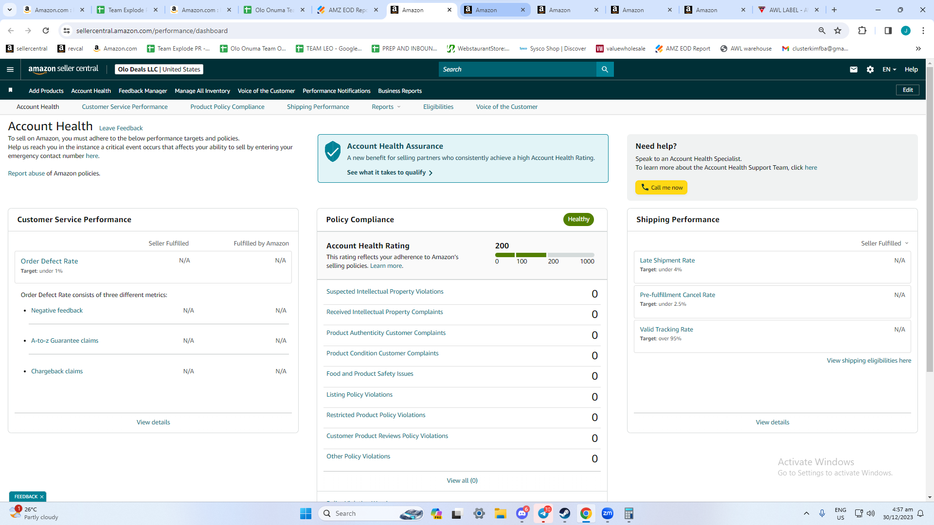The image size is (934, 525).
Task: Click the bookmark flag icon beside Add Products
Action: pyautogui.click(x=10, y=90)
